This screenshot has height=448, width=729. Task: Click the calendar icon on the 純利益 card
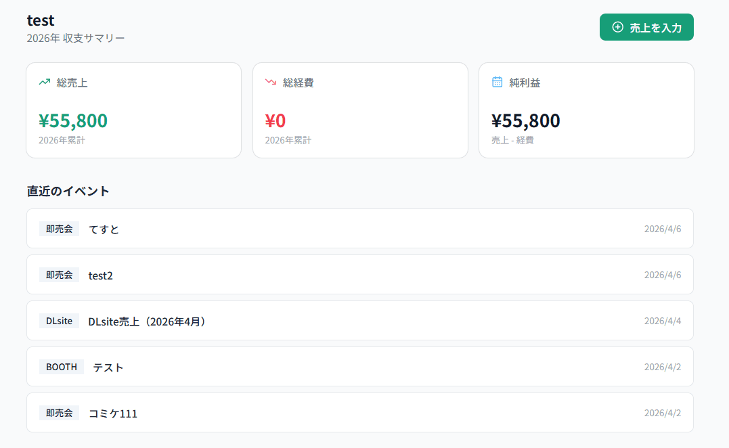click(496, 81)
